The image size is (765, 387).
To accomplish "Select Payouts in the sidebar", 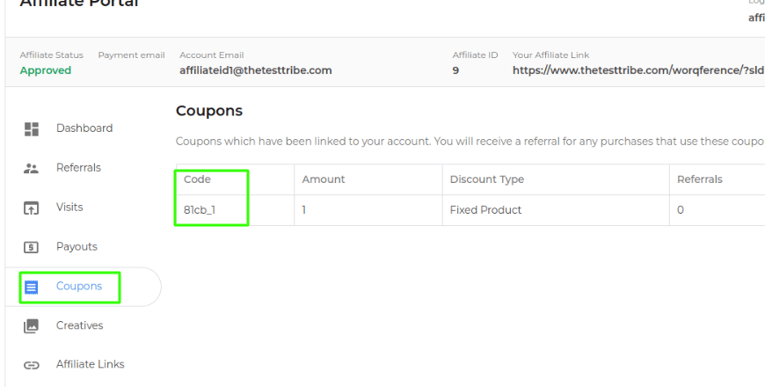I will tap(76, 247).
